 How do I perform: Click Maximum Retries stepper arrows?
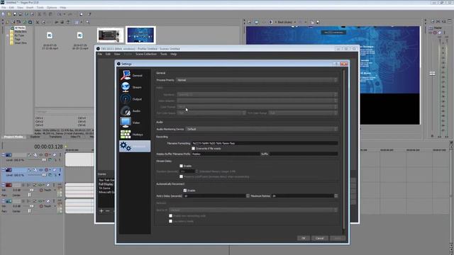336,196
